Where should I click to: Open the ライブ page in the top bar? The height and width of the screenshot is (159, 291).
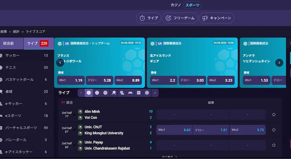point(148,18)
